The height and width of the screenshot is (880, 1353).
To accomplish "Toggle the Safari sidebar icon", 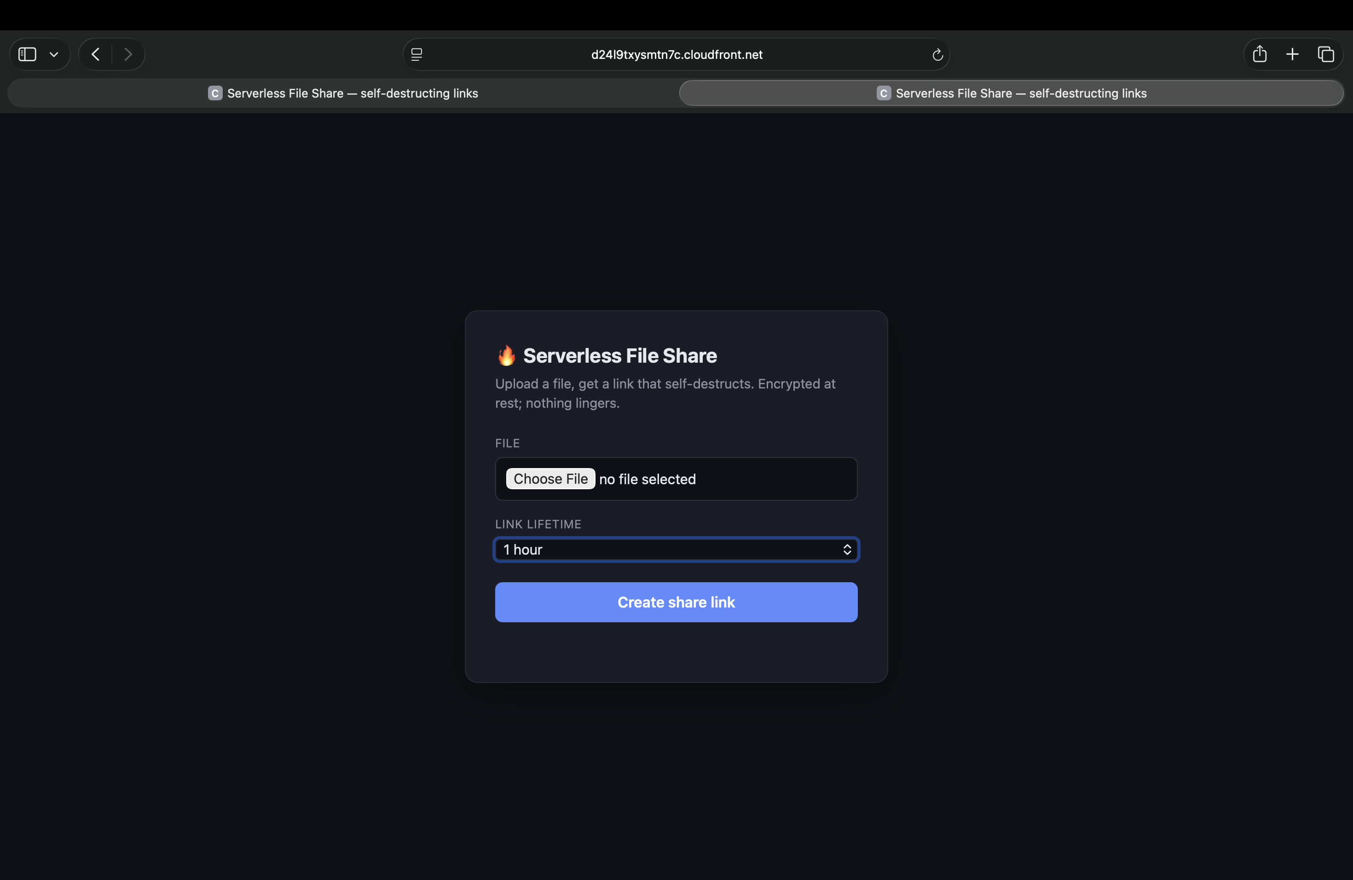I will click(27, 55).
